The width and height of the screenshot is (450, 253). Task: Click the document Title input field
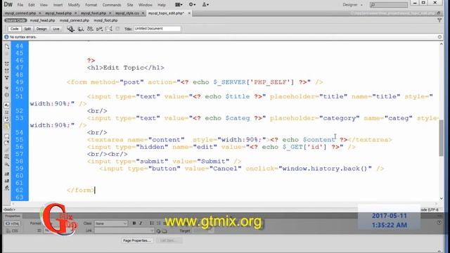tap(157, 29)
